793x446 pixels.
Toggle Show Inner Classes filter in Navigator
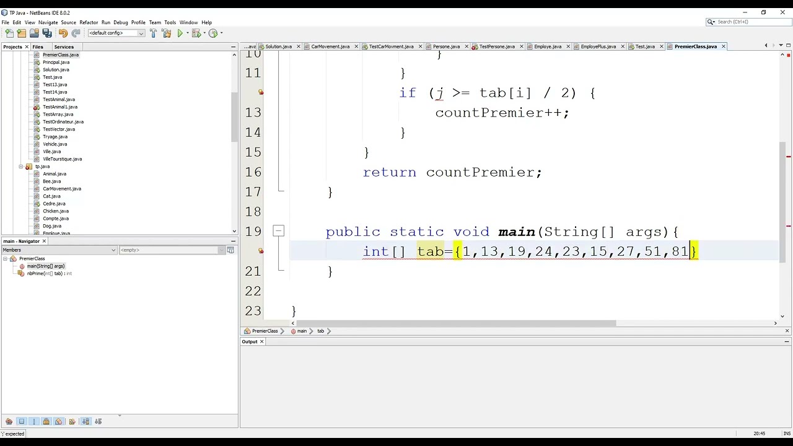pyautogui.click(x=59, y=421)
